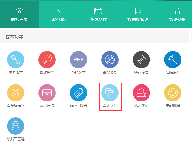Switch to the 域名绑定 top tab
The width and height of the screenshot is (192, 150).
point(59,14)
